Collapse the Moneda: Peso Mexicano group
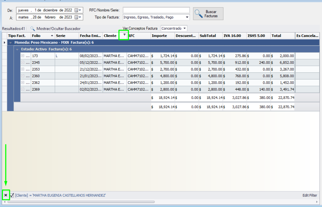Image resolution: width=322 pixels, height=207 pixels. [x=11, y=42]
